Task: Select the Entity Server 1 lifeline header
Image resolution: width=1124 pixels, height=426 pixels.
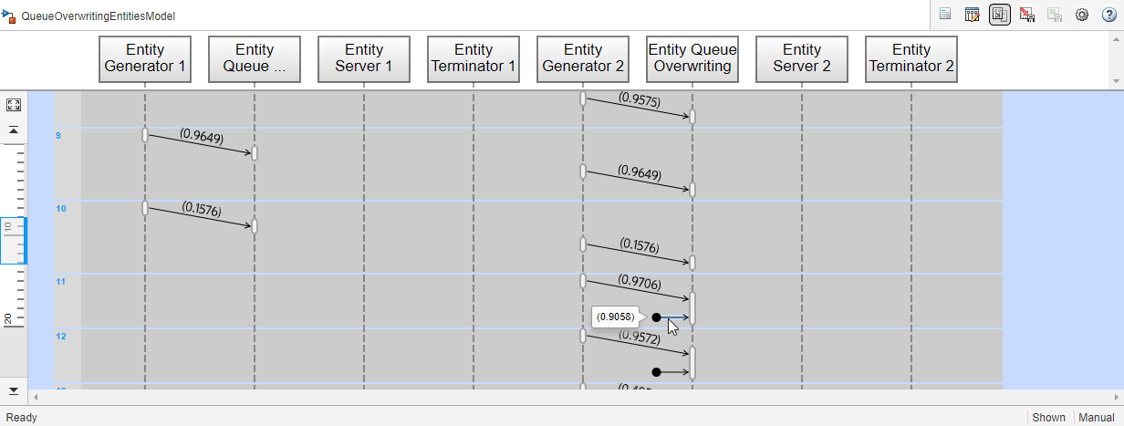Action: tap(364, 58)
